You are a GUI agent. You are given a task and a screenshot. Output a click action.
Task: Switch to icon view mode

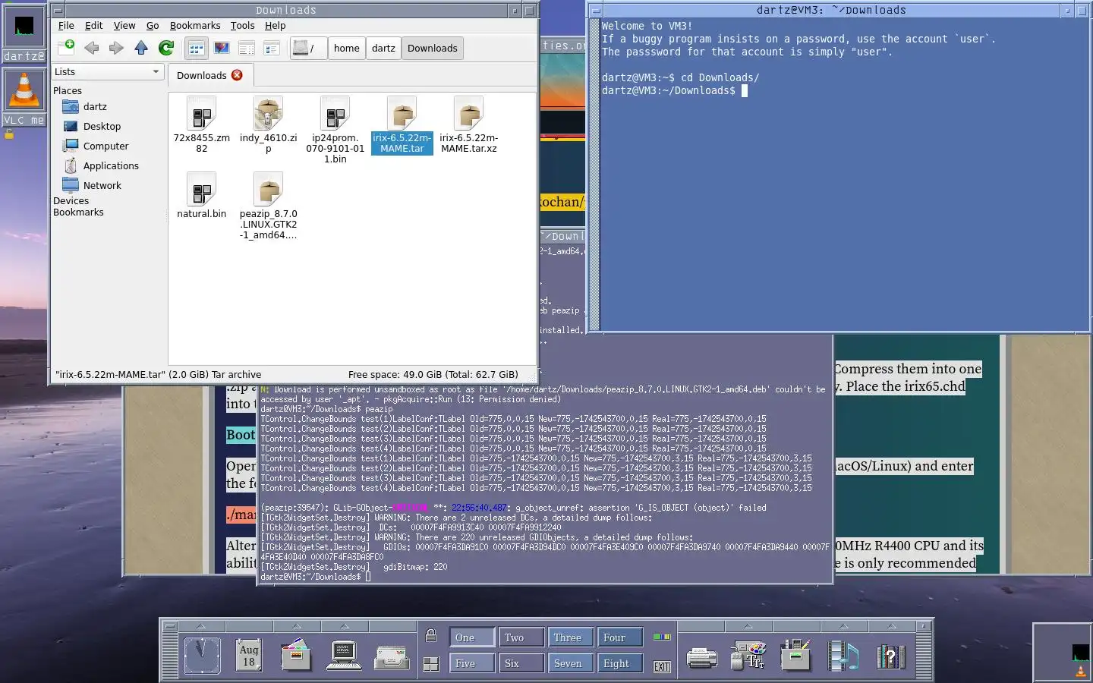[197, 48]
